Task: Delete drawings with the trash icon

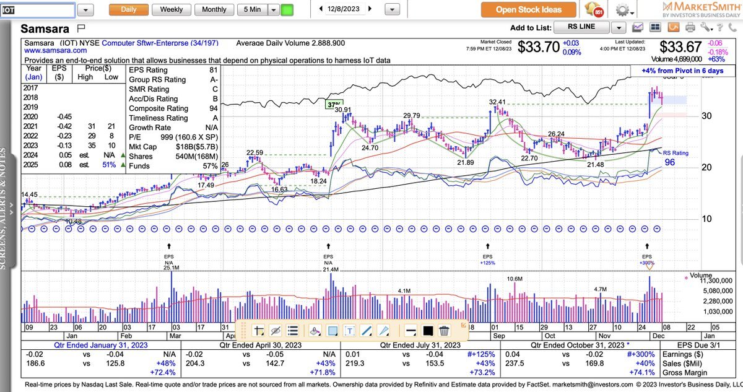Action: tap(444, 331)
